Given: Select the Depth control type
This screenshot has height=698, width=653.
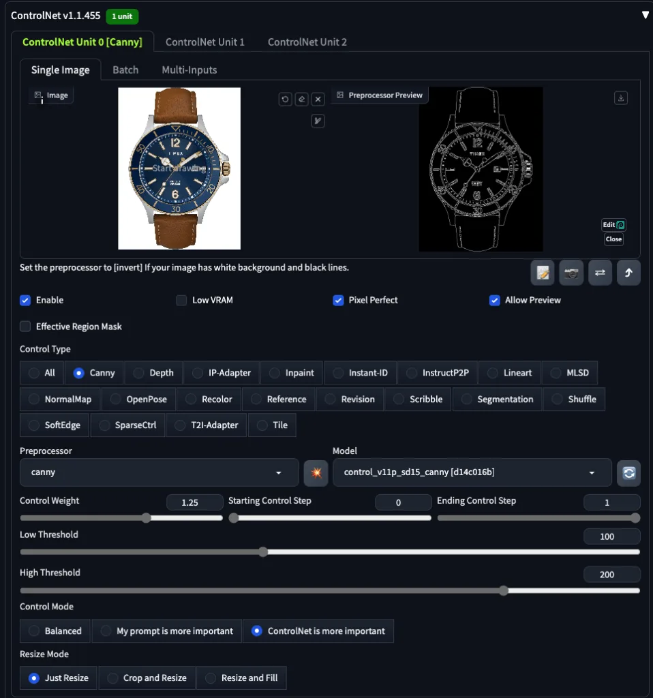Looking at the screenshot, I should (139, 373).
